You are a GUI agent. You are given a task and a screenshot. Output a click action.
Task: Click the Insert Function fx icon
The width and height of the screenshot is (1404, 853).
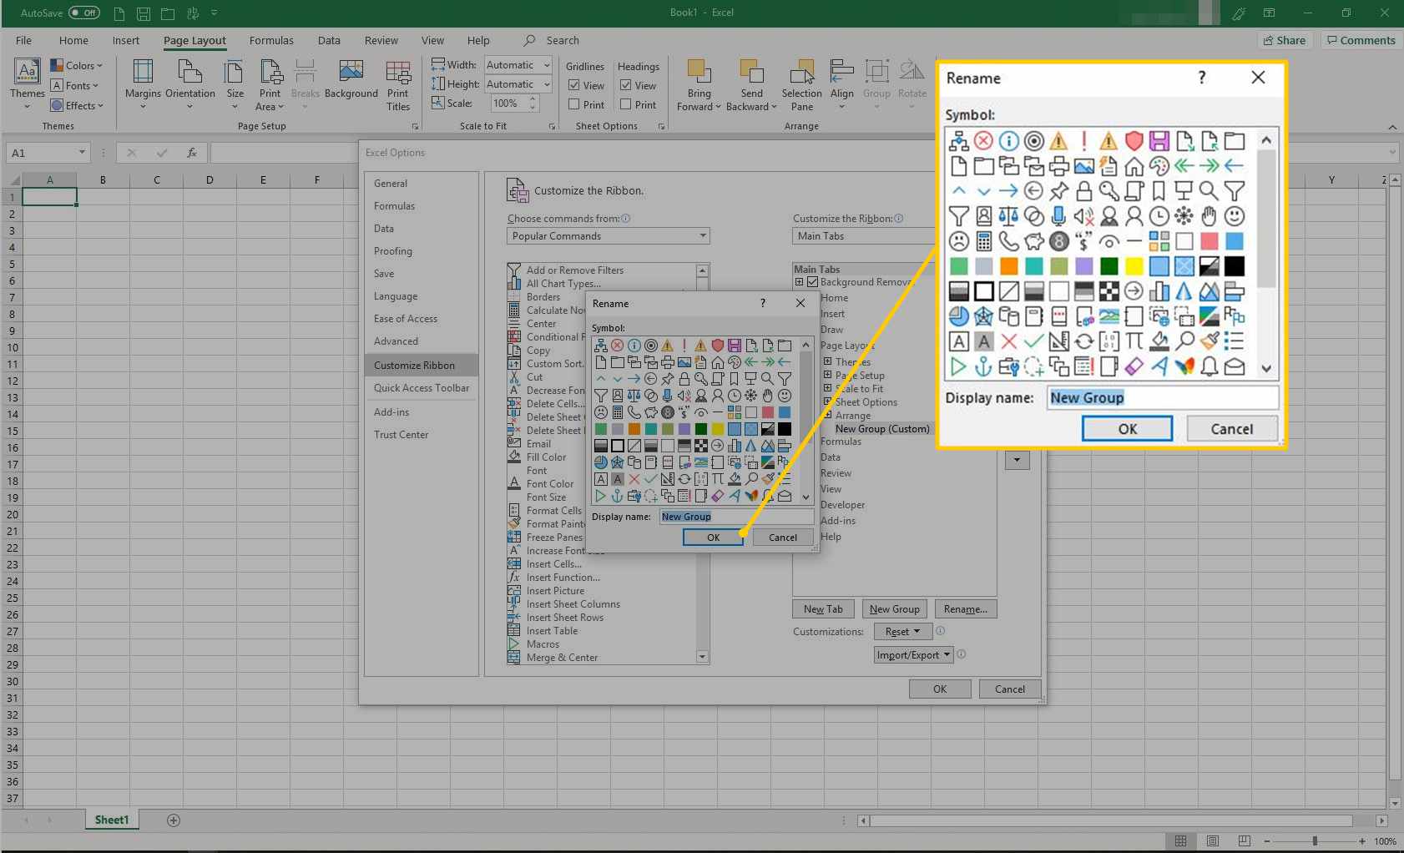click(x=192, y=153)
